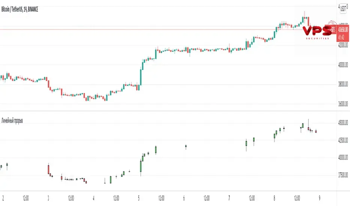Click the USDT currency button
This screenshot has height=206, width=350.
click(342, 11)
